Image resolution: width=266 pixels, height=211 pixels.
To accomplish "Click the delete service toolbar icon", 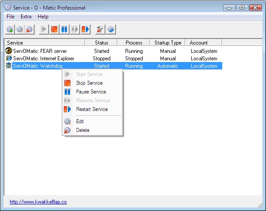I will 29,29.
